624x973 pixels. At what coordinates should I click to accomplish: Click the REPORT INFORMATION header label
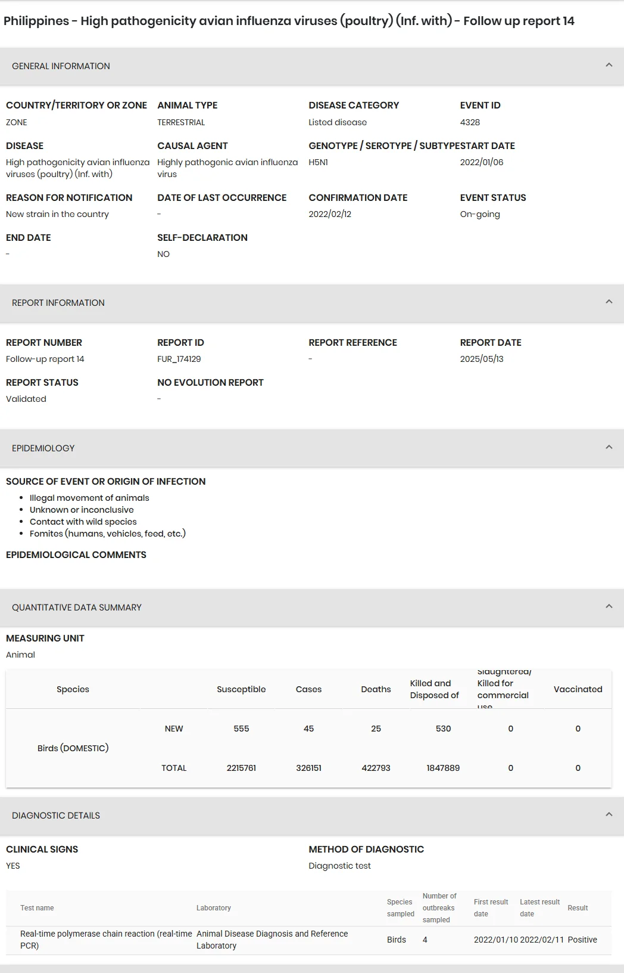[x=58, y=303]
